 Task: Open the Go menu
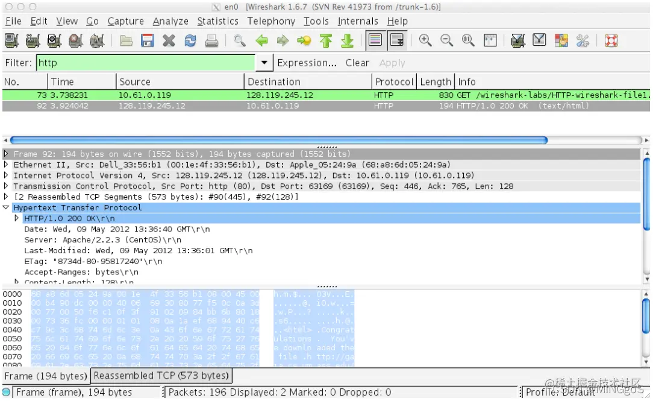coord(92,21)
